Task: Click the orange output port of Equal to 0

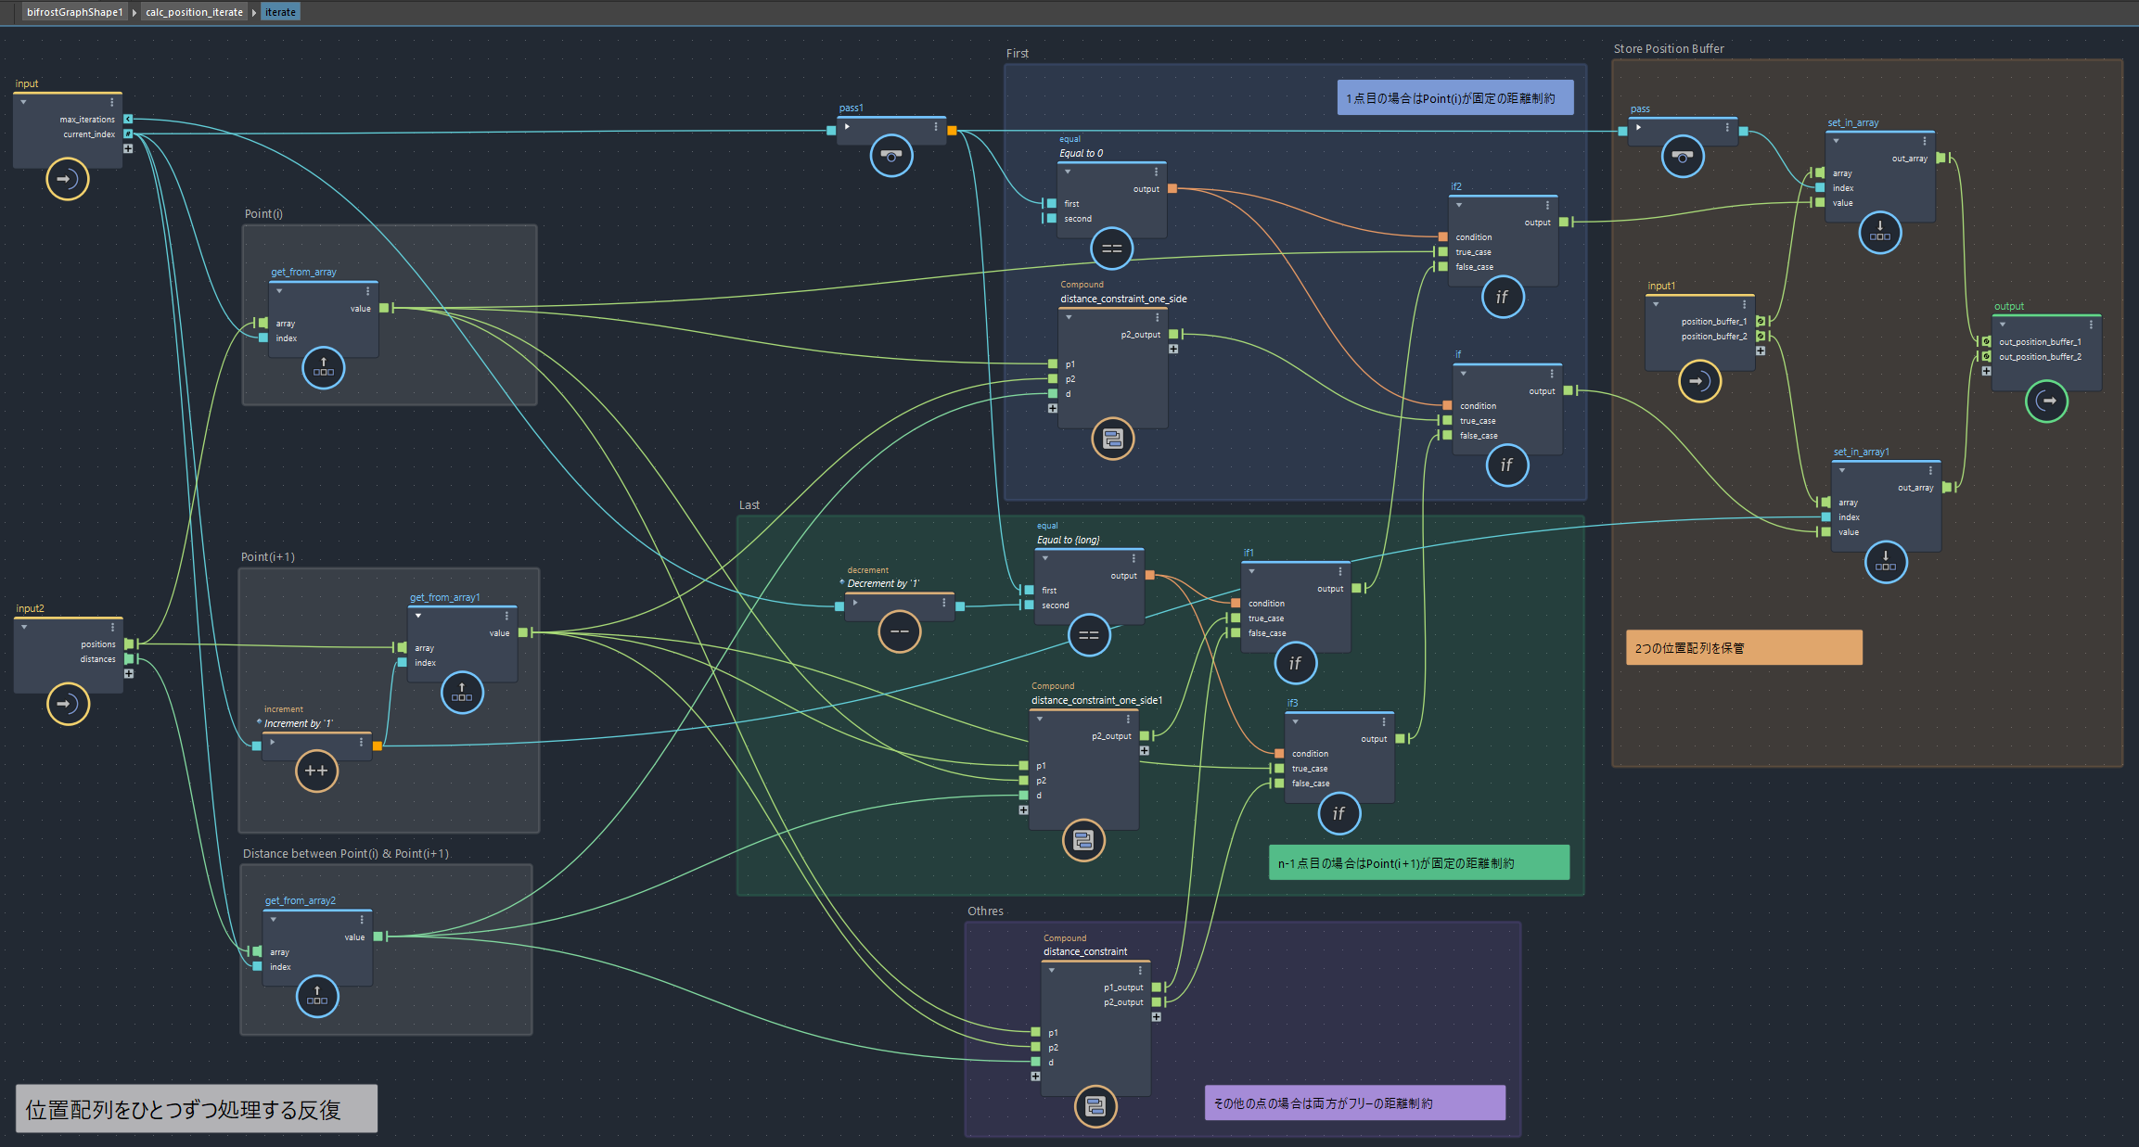Action: (x=1172, y=188)
